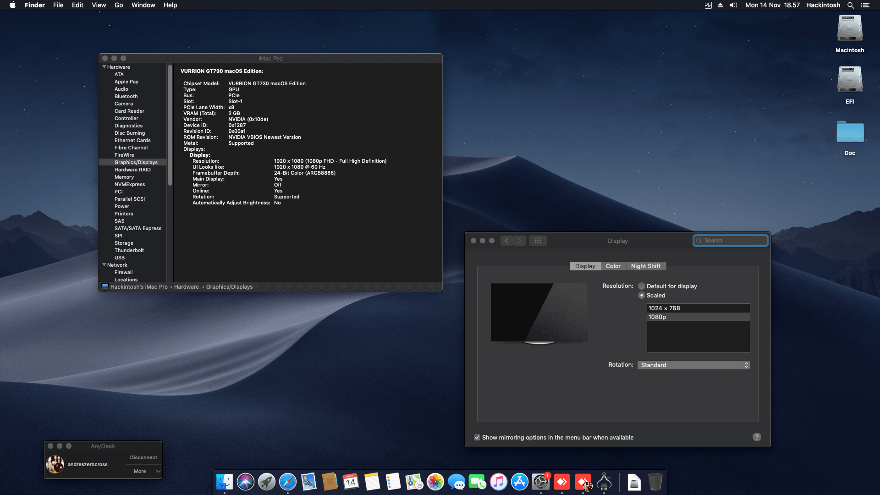The image size is (880, 495).
Task: Show all preference panes via grid icon
Action: 538,240
